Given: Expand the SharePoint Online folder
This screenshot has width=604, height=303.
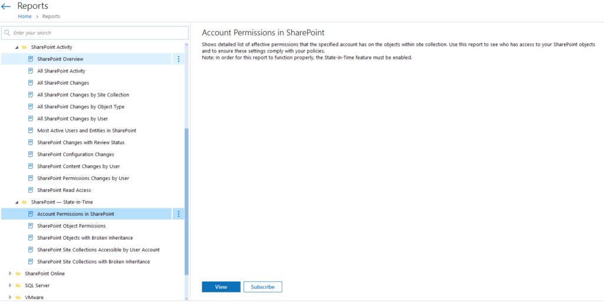Looking at the screenshot, I should [11, 274].
